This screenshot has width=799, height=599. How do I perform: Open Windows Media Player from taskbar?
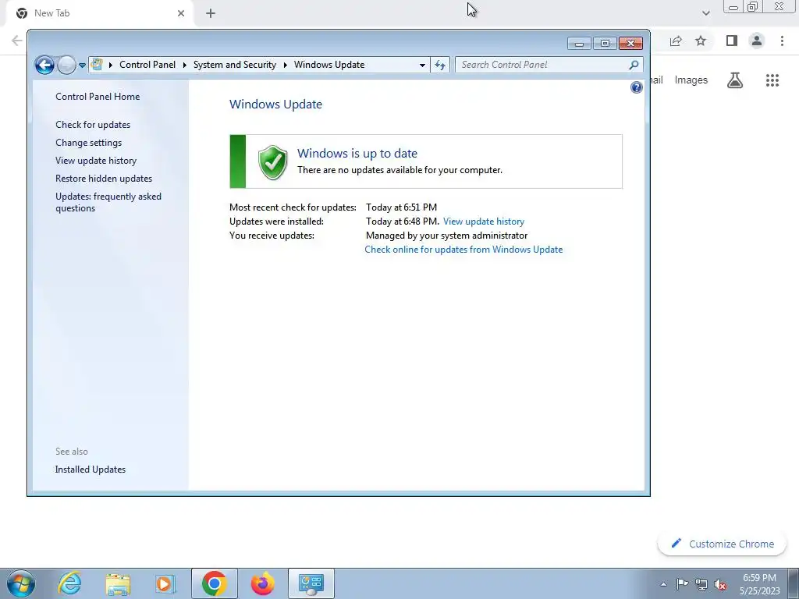pos(165,583)
